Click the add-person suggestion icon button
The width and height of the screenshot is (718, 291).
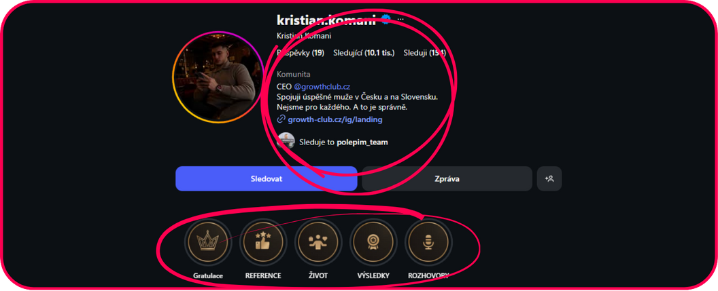549,178
